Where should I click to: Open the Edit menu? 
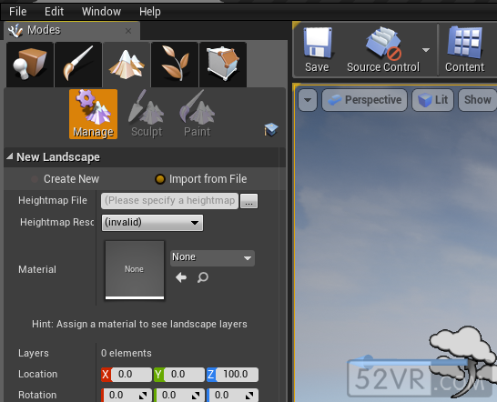click(x=54, y=12)
